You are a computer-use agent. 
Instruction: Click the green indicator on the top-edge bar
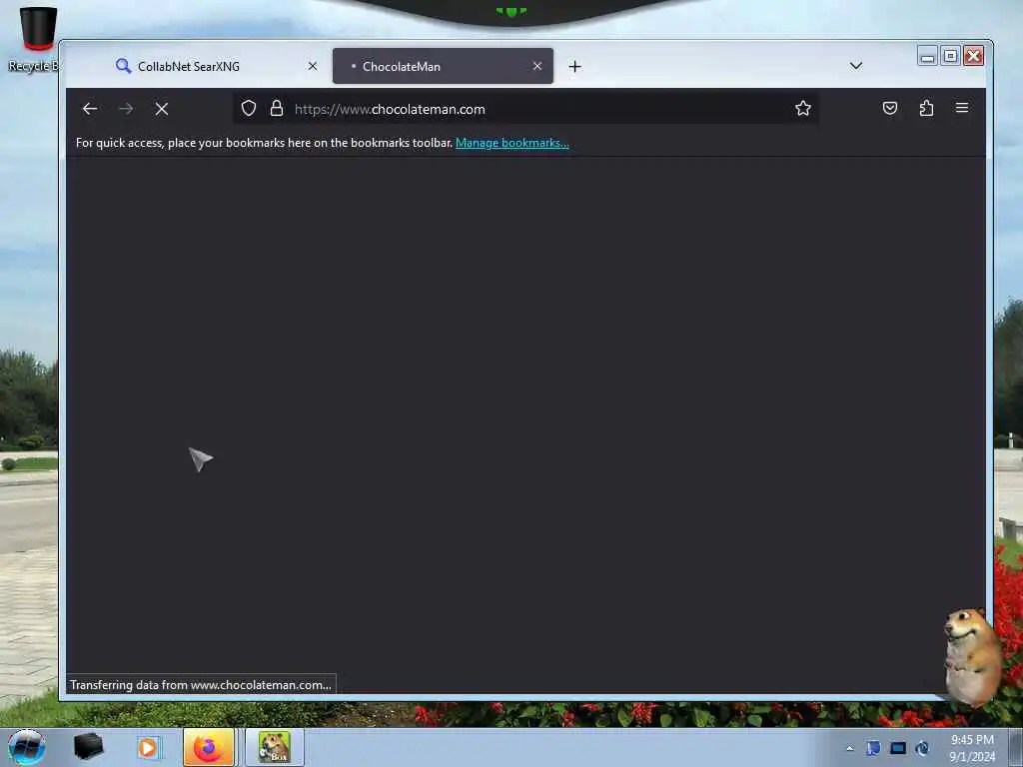[511, 11]
